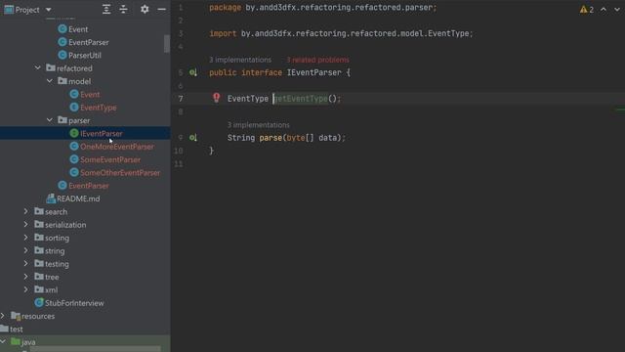This screenshot has height=352, width=625.
Task: Click the green marker on editor error stripe
Action: point(620,110)
